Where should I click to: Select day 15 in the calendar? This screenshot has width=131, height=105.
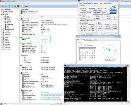tap(92, 54)
